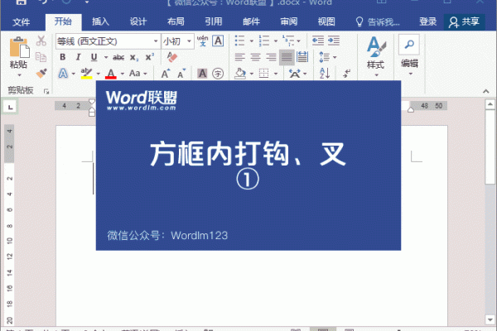Expand bullet library dropdown arrow

(x=252, y=41)
